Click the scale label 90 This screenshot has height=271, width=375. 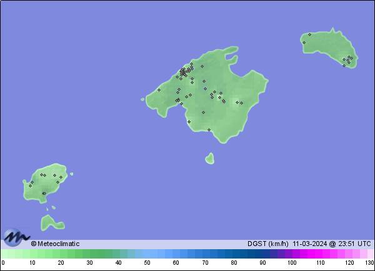pyautogui.click(x=262, y=263)
